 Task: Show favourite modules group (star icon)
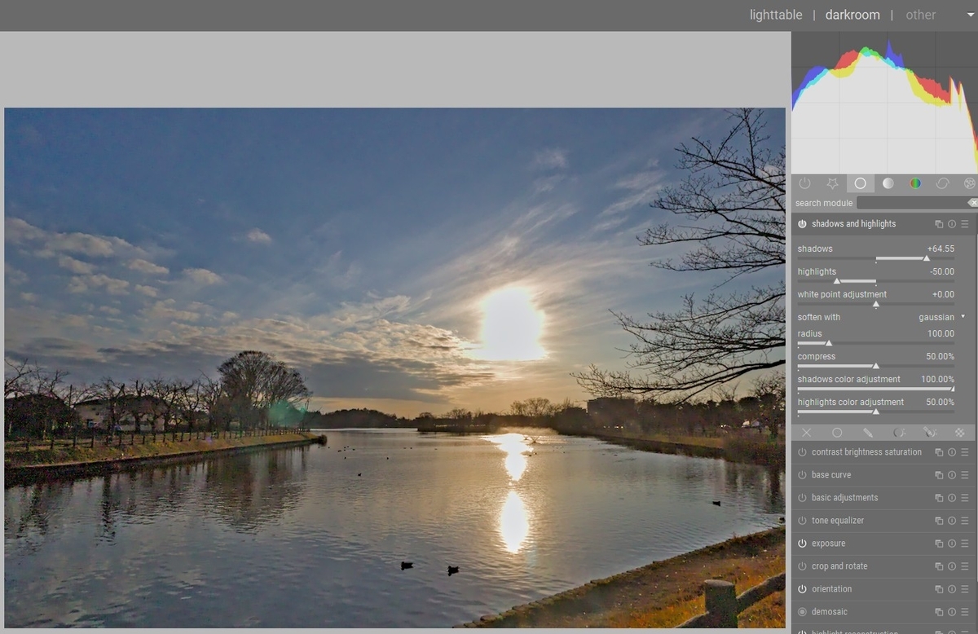tap(832, 183)
